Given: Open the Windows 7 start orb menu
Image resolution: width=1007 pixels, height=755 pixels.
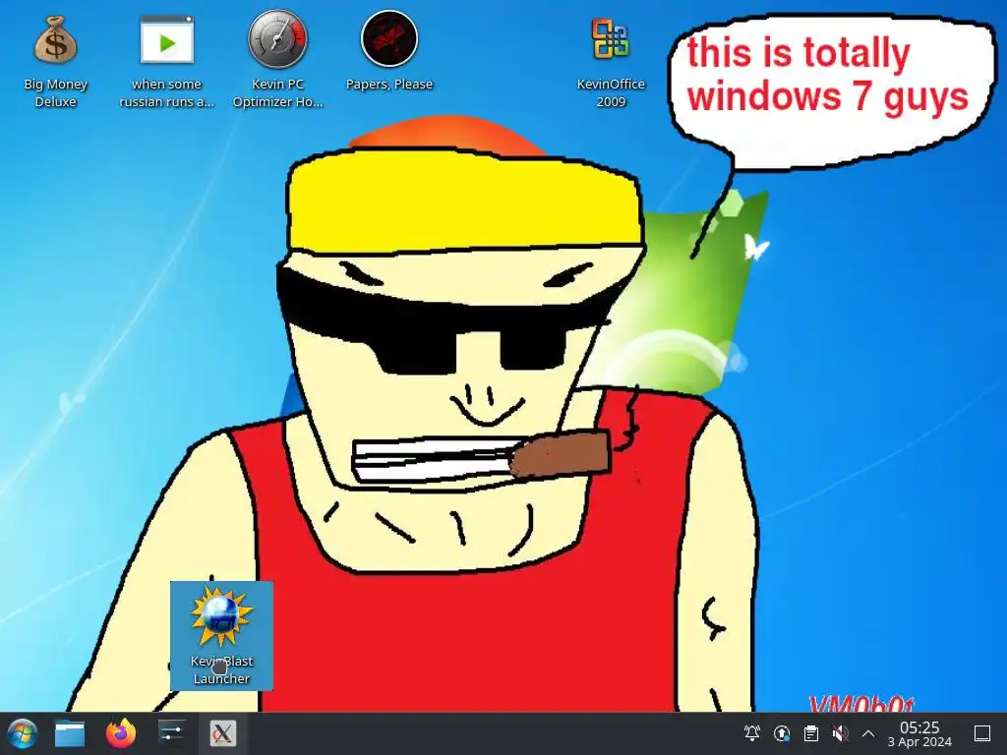Looking at the screenshot, I should [x=22, y=733].
